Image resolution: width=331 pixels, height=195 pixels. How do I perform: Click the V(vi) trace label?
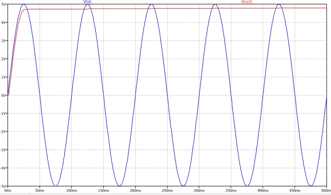click(x=87, y=2)
